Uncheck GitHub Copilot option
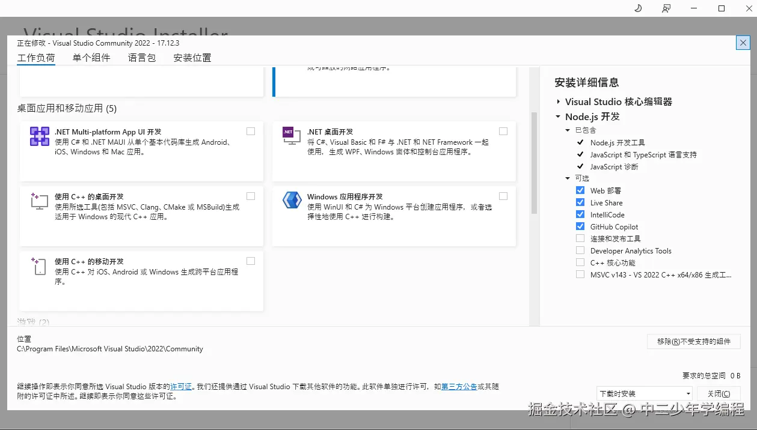The width and height of the screenshot is (757, 430). pos(580,226)
